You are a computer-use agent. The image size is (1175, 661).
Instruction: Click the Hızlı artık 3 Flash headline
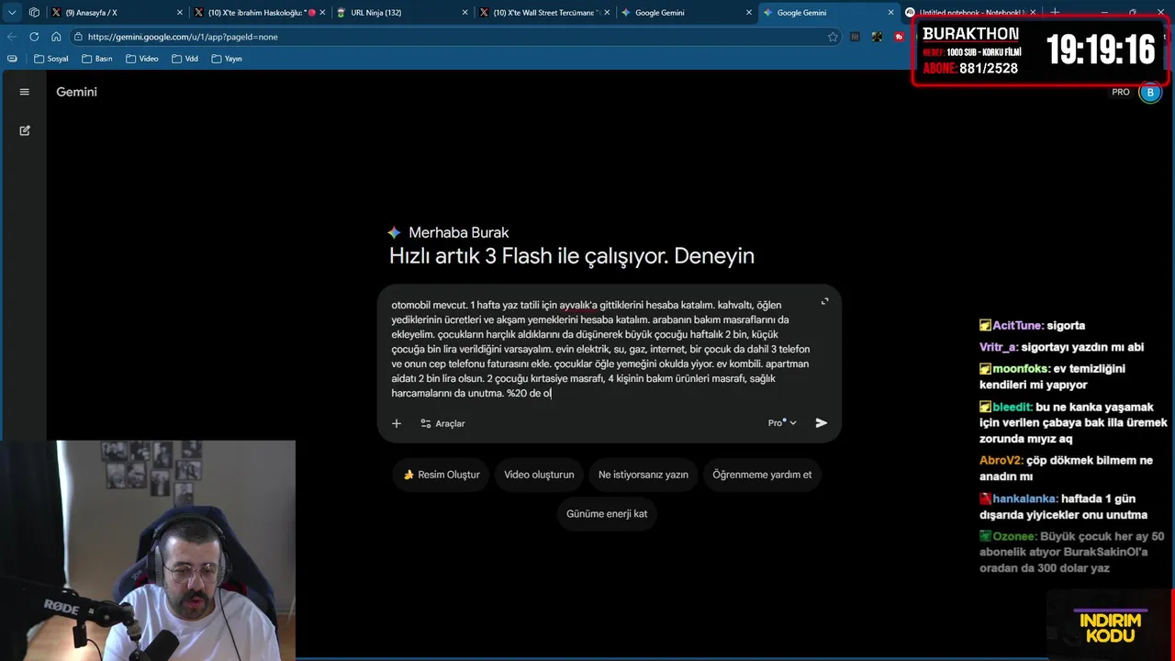click(572, 256)
